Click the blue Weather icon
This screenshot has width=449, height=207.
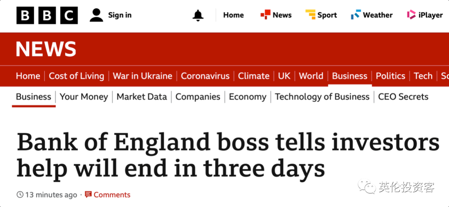(x=356, y=15)
